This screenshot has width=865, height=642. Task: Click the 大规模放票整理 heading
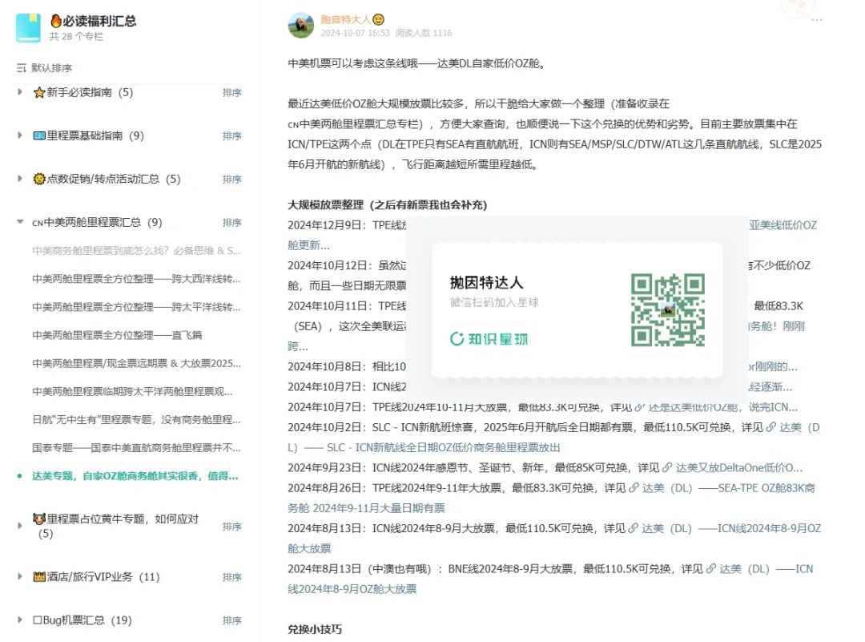[388, 205]
